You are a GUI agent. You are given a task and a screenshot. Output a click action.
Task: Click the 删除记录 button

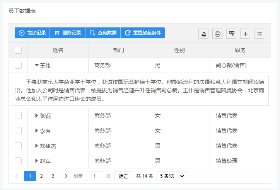click(68, 33)
